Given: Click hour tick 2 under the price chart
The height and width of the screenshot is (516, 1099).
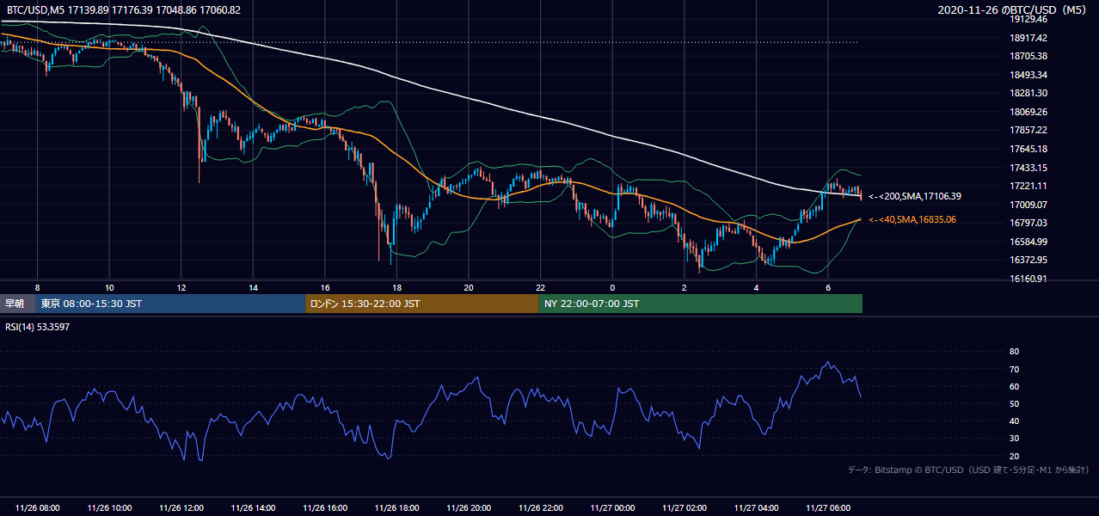Looking at the screenshot, I should click(x=685, y=288).
